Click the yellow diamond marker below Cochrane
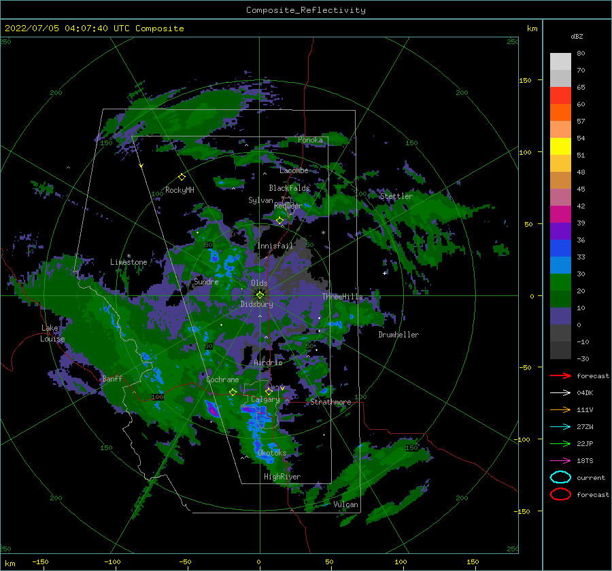Screen dimensions: 612x571 233,392
